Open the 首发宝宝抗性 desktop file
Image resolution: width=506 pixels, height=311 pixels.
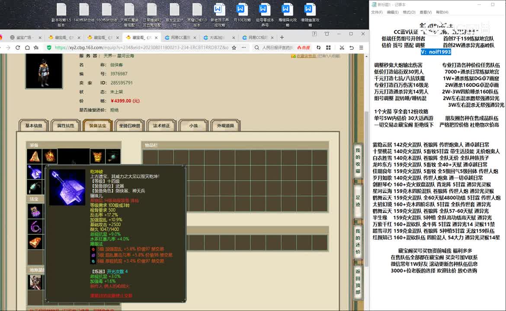(x=174, y=15)
